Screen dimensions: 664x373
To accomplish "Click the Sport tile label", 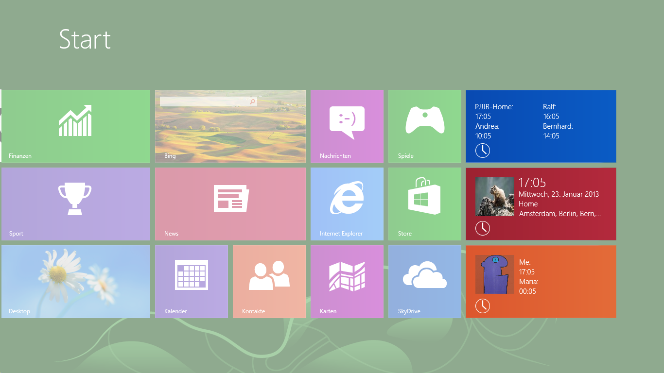I will [x=16, y=234].
